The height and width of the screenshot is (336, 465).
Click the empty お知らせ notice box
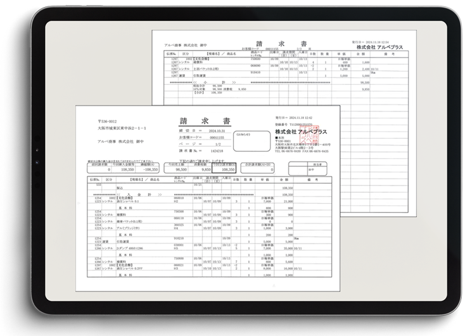tap(252, 141)
